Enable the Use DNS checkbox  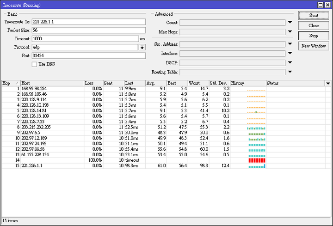coord(34,64)
